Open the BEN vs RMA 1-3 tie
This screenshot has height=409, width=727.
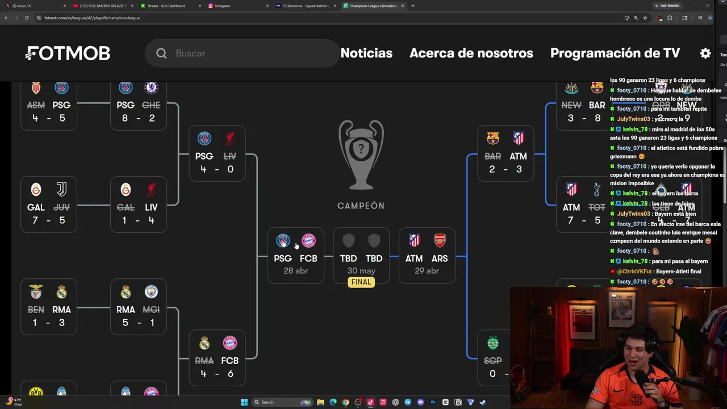pyautogui.click(x=48, y=307)
